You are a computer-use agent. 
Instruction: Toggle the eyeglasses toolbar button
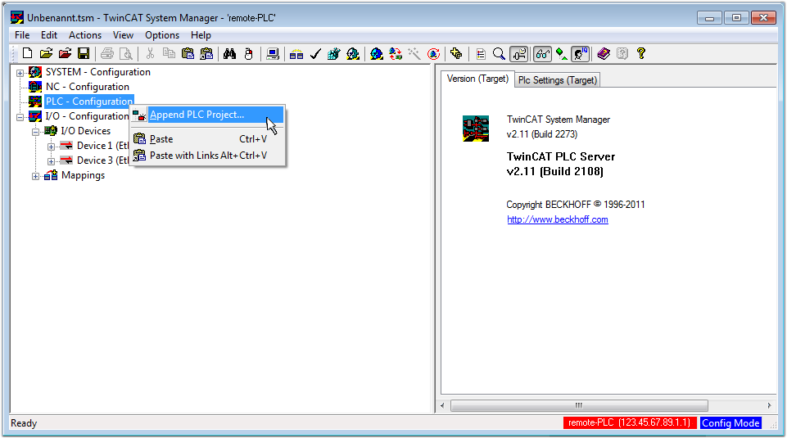[x=542, y=54]
